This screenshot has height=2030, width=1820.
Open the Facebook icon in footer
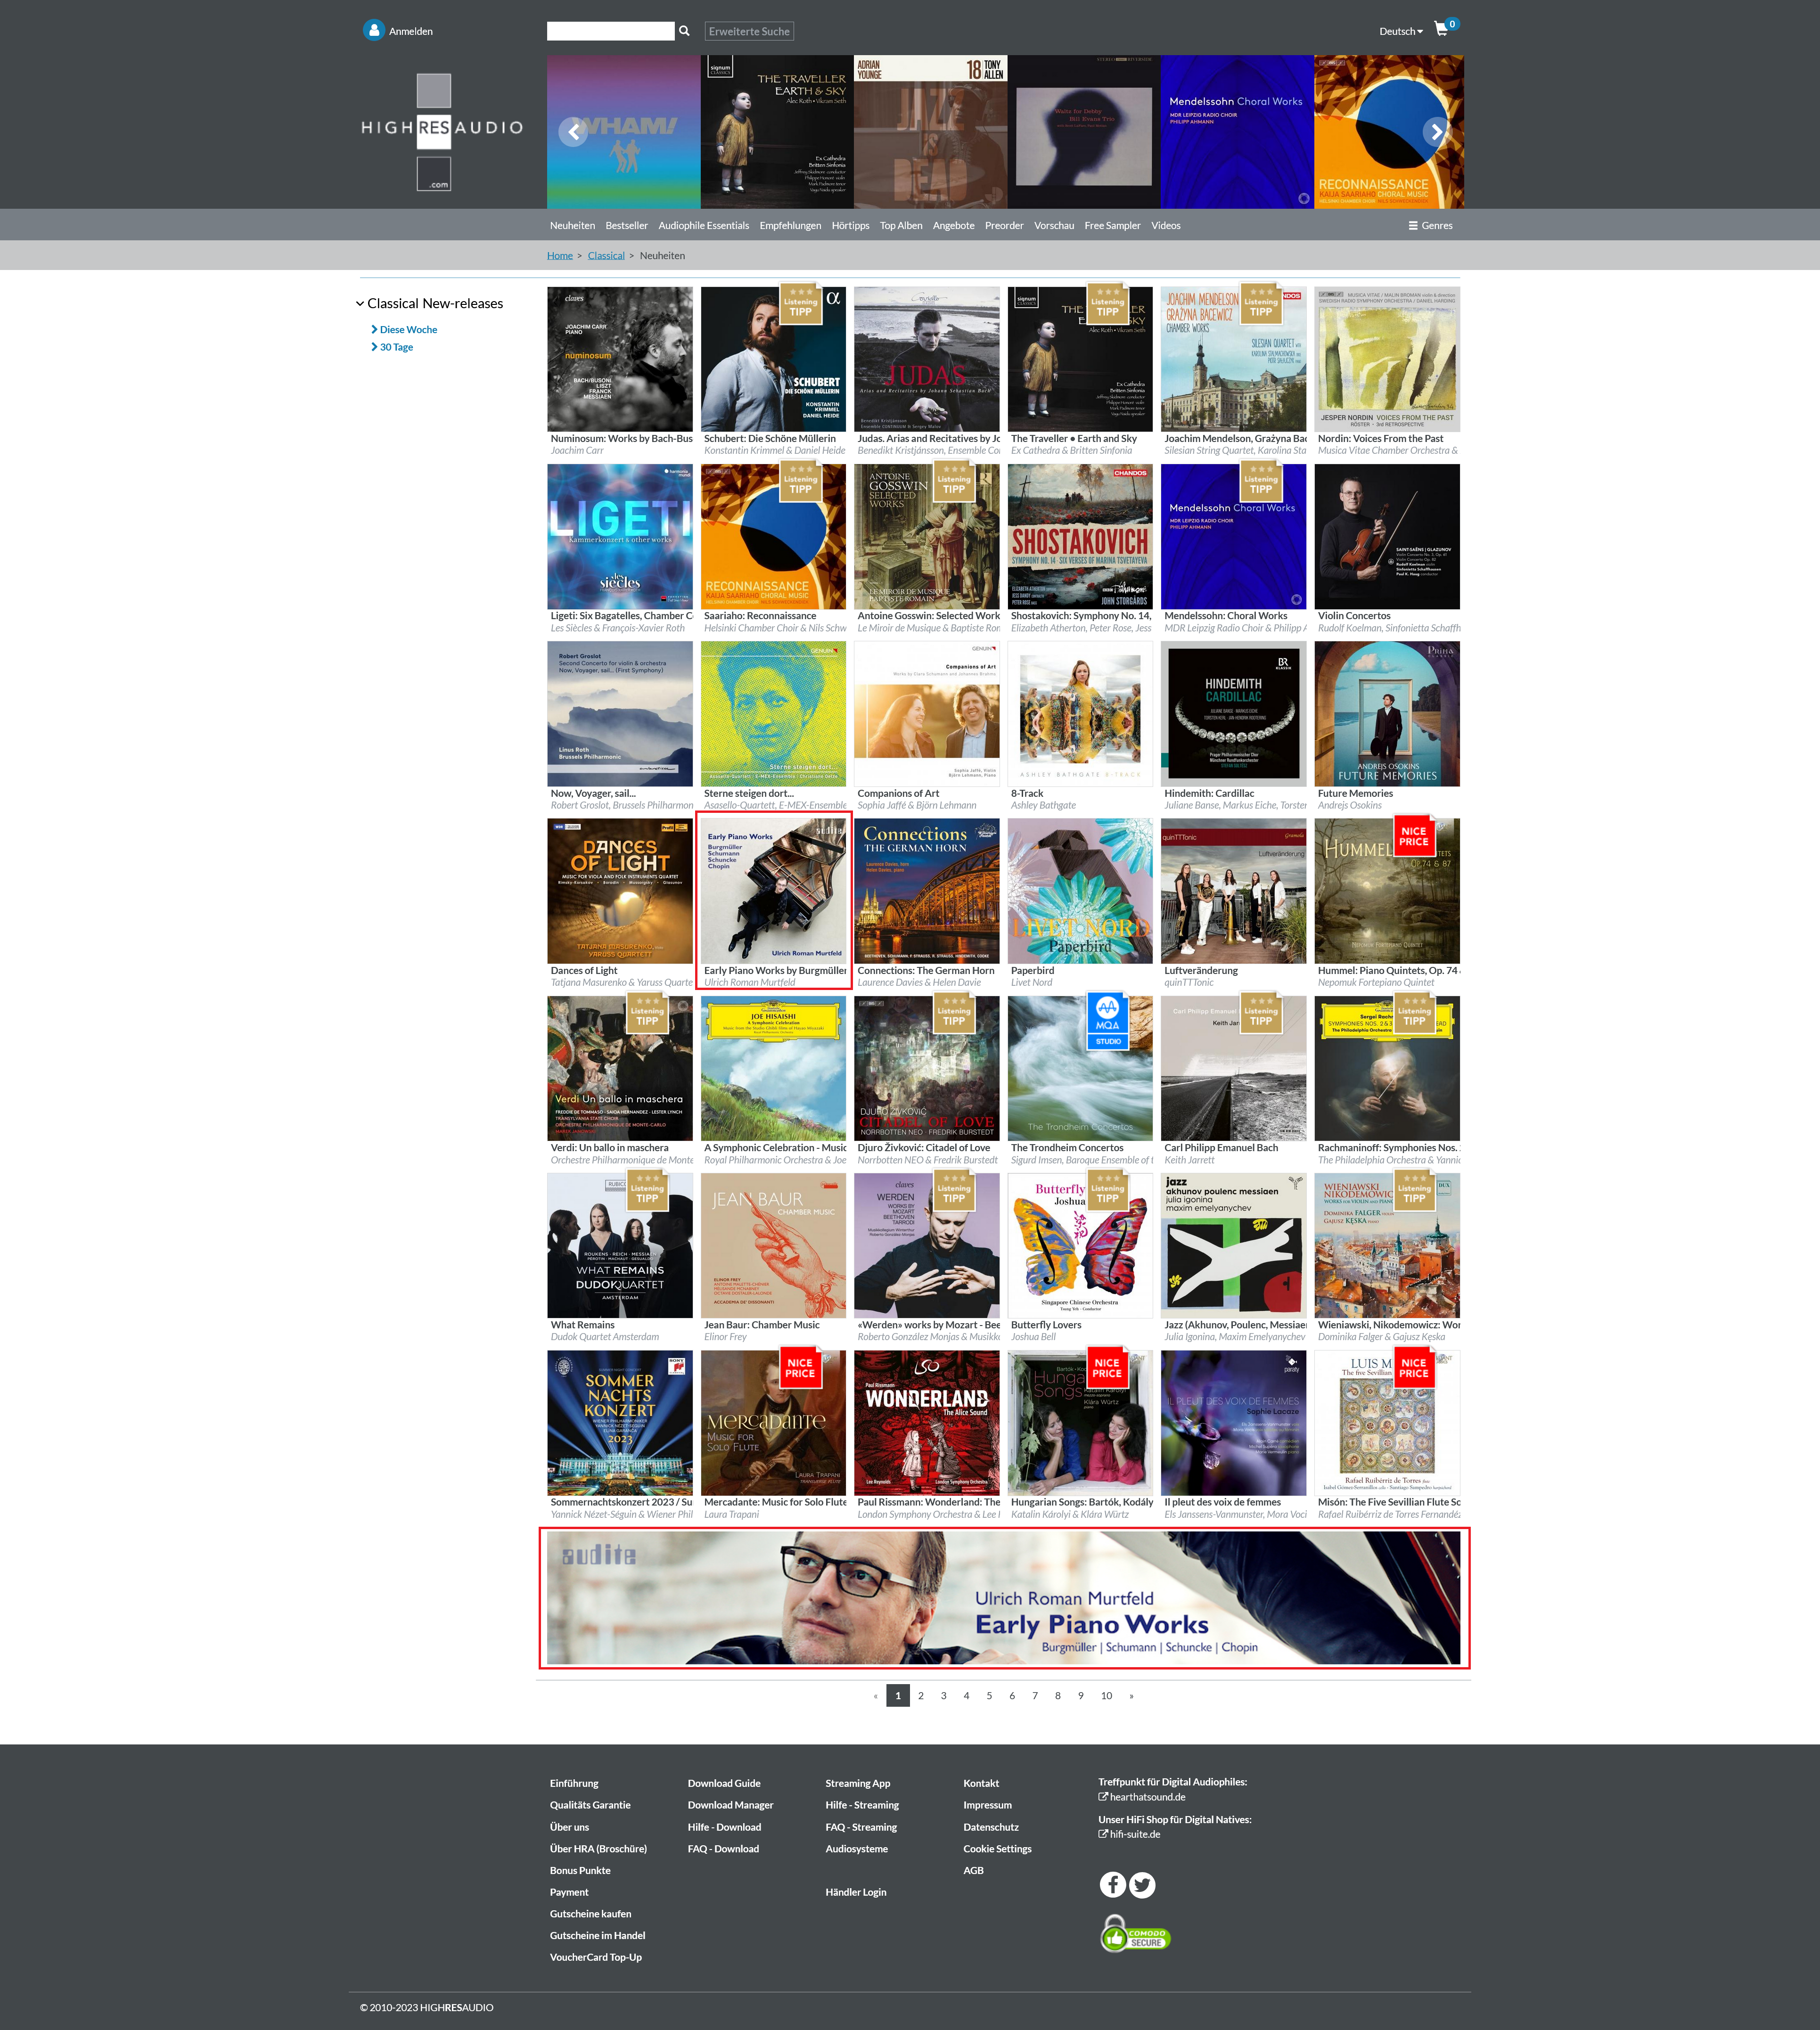coord(1112,1884)
